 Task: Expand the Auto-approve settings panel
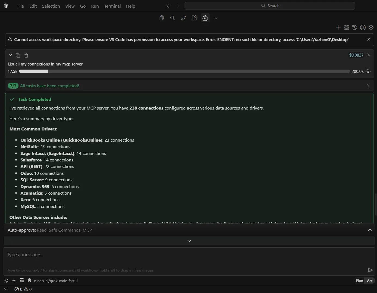click(x=370, y=230)
